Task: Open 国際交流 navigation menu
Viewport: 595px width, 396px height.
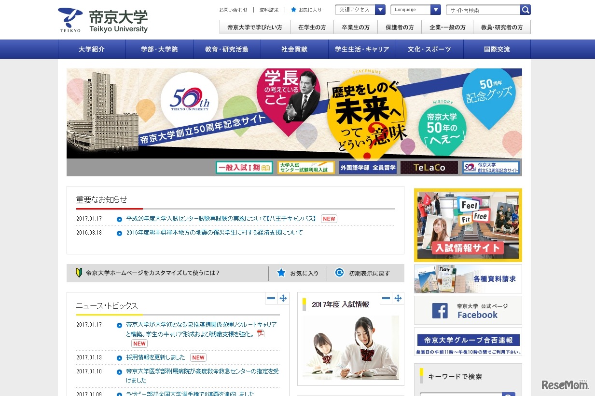Action: [497, 49]
